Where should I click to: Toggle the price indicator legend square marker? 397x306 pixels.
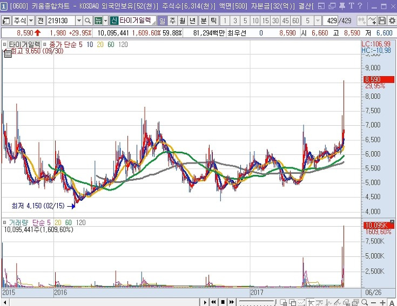4,44
